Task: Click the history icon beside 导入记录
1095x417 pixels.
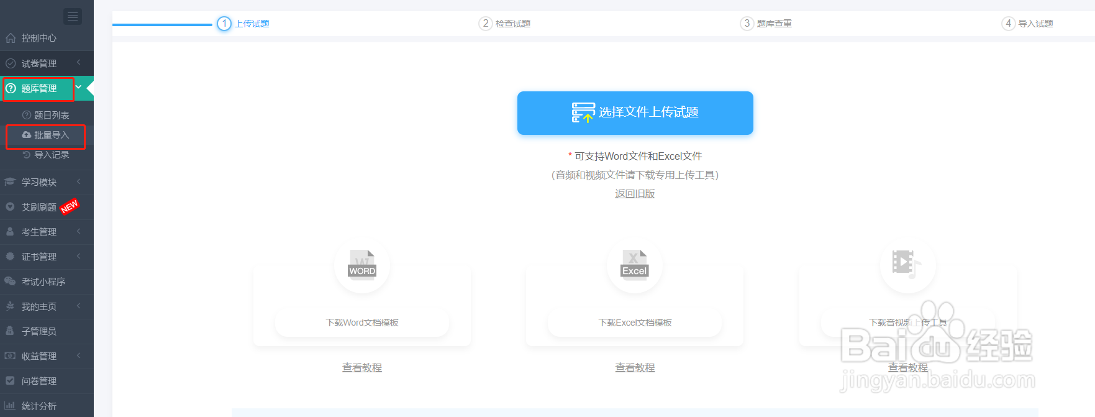Action: pyautogui.click(x=27, y=155)
